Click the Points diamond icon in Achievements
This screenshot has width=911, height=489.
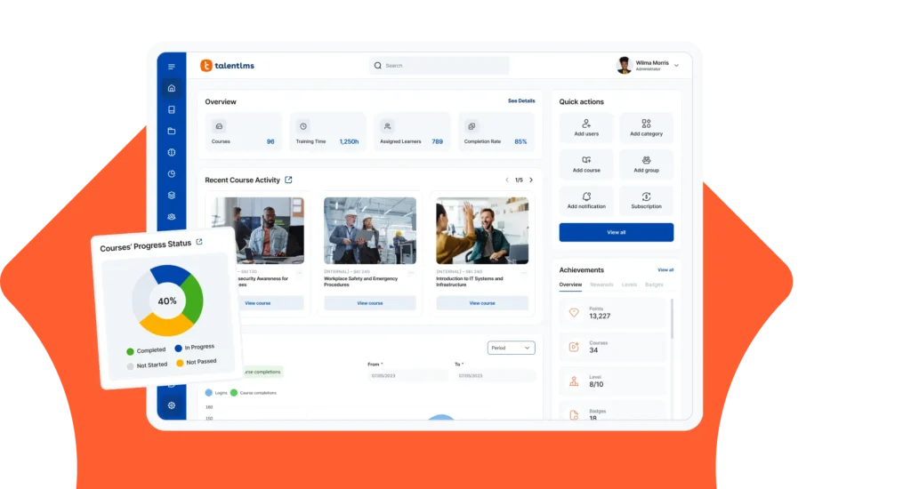pyautogui.click(x=574, y=312)
